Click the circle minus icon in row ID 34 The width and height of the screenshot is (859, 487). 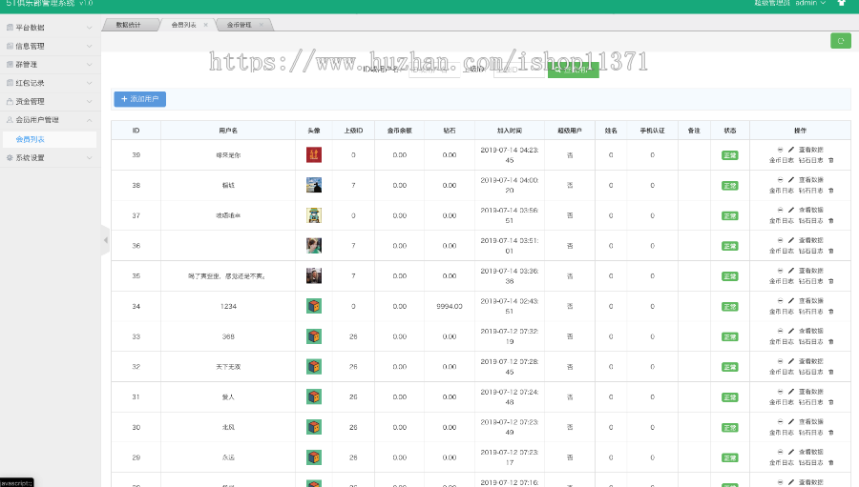780,300
